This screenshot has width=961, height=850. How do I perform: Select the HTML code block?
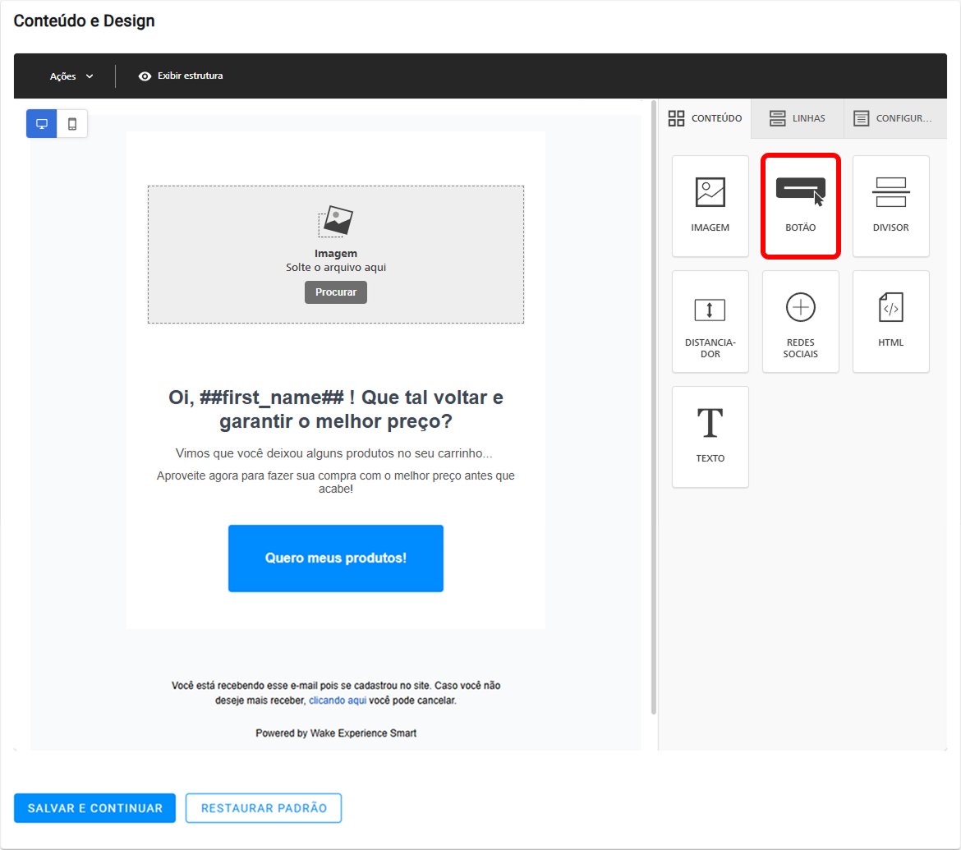tap(890, 321)
